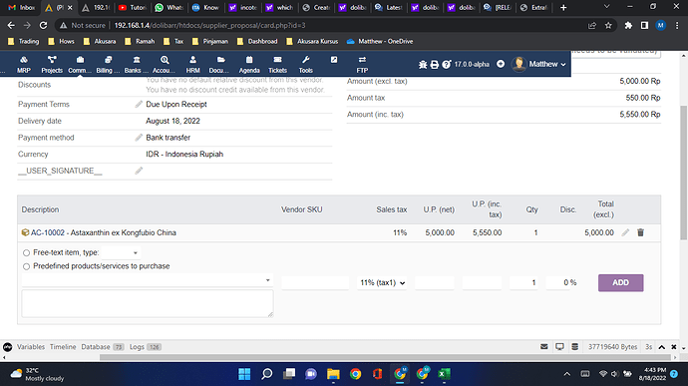Switch to the Inbox Gmail browser tab
Image resolution: width=688 pixels, height=386 pixels.
click(x=22, y=7)
